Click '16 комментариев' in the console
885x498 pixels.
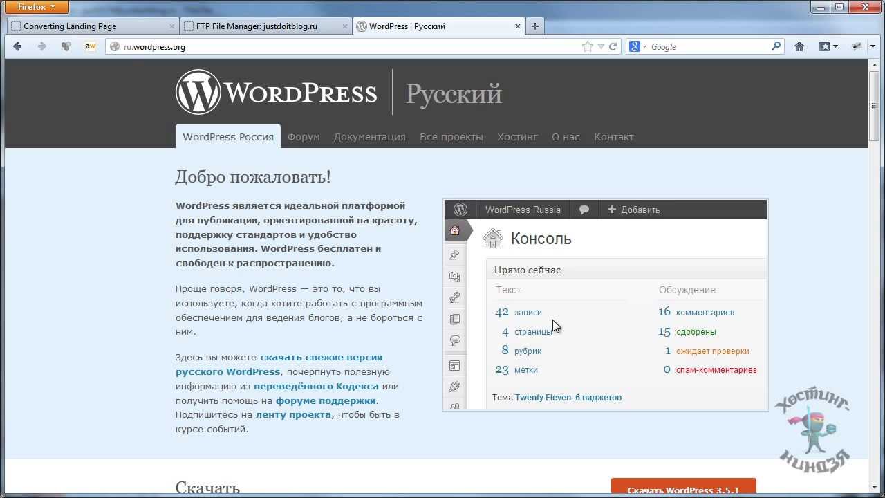click(x=696, y=312)
